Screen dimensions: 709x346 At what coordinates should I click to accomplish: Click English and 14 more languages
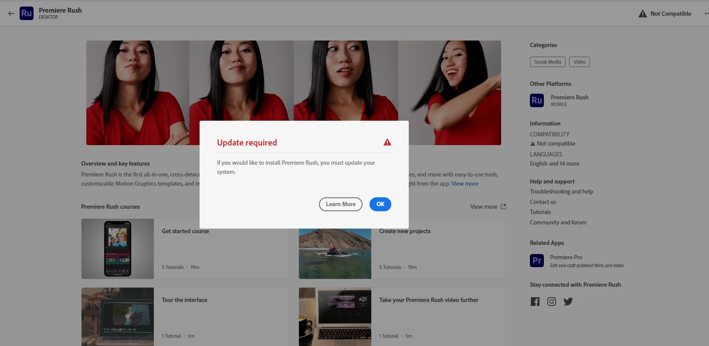(555, 164)
